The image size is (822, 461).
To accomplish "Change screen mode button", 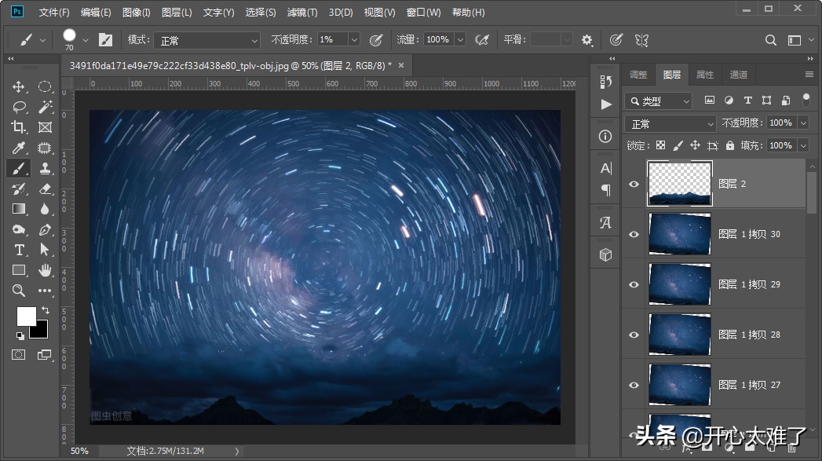I will [x=45, y=355].
